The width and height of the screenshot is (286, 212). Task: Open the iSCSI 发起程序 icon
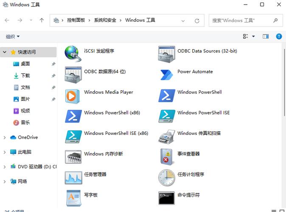coord(73,54)
